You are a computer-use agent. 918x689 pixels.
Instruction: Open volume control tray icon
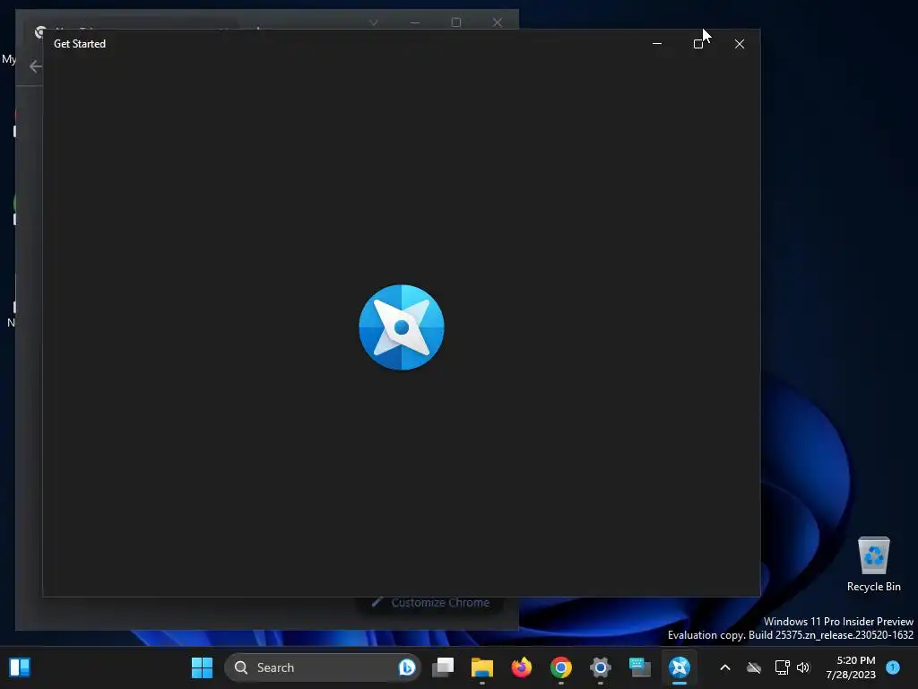tap(803, 667)
